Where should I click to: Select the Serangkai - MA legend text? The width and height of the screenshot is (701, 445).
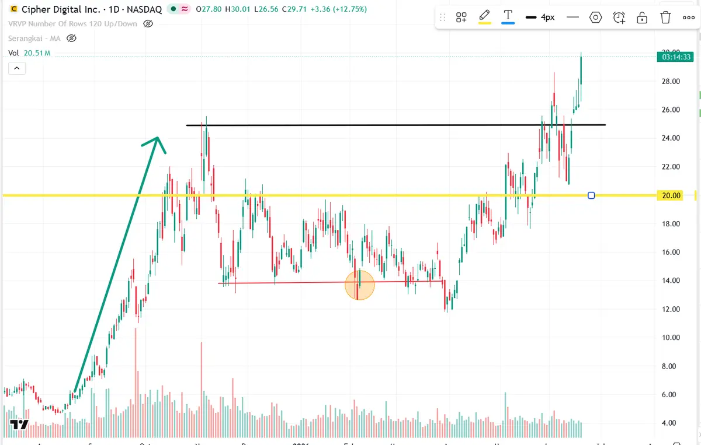[34, 38]
